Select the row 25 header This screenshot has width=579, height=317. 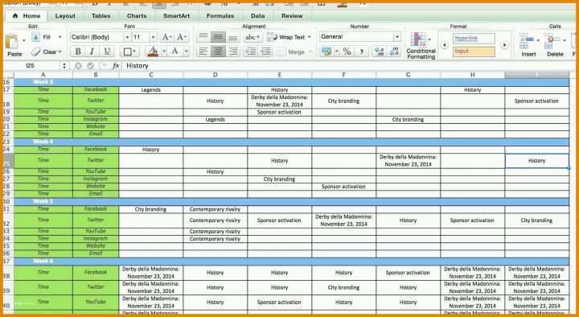8,161
